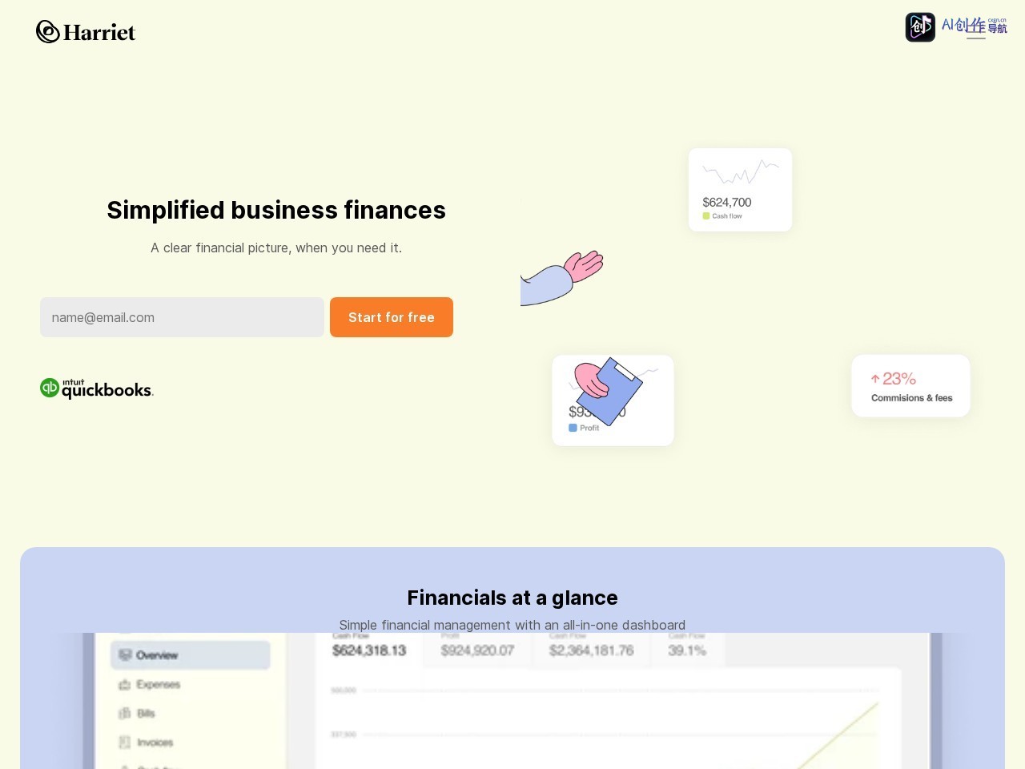Click the Harriet logo
The image size is (1025, 769).
point(86,32)
